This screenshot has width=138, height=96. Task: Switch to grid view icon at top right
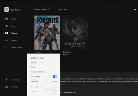pyautogui.click(x=135, y=9)
